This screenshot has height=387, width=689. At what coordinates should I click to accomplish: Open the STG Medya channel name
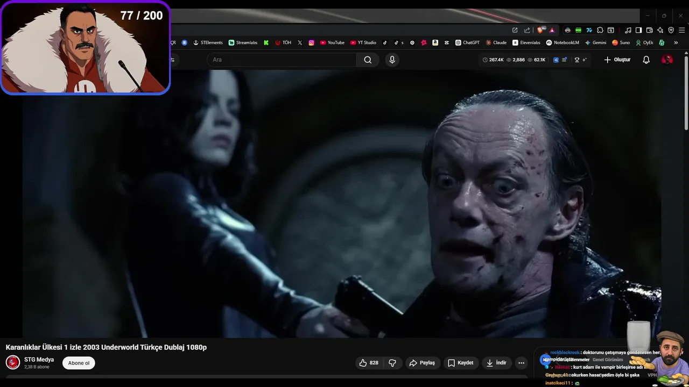39,360
